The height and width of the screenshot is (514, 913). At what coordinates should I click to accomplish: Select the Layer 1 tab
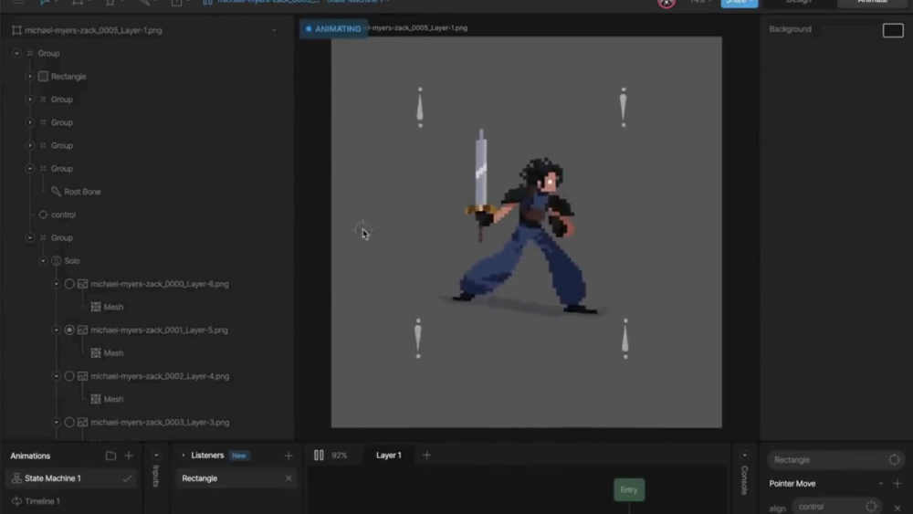click(x=388, y=456)
